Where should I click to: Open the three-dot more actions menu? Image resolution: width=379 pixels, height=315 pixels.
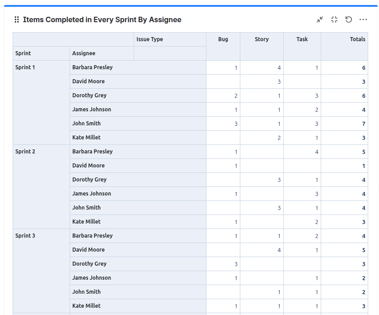coord(363,19)
